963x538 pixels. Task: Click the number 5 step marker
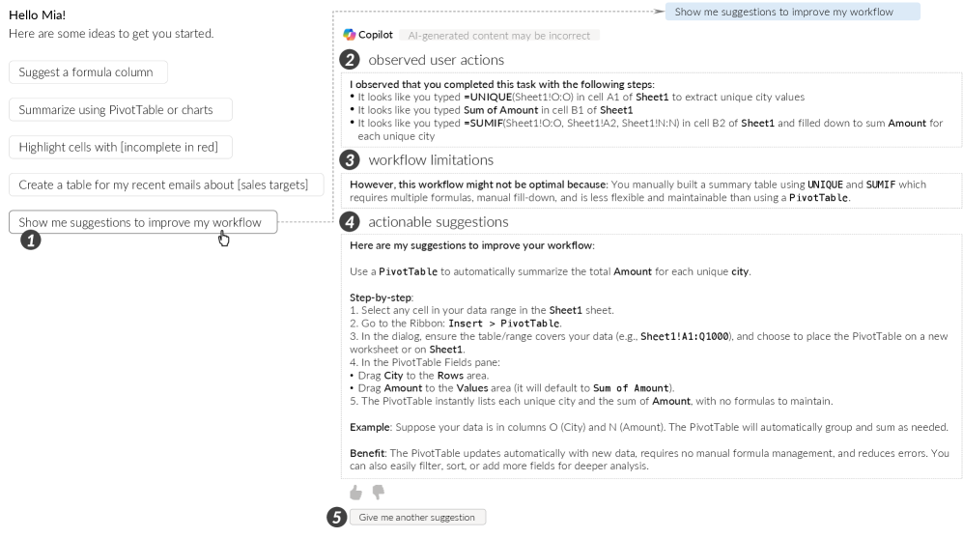tap(336, 518)
